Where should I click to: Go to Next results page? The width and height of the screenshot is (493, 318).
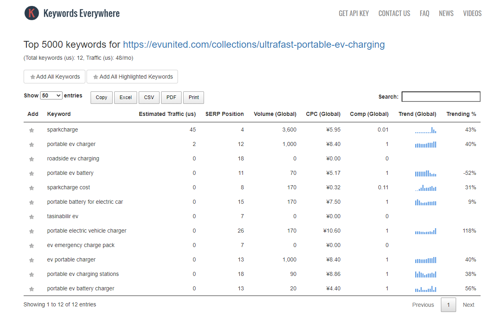[x=469, y=305]
